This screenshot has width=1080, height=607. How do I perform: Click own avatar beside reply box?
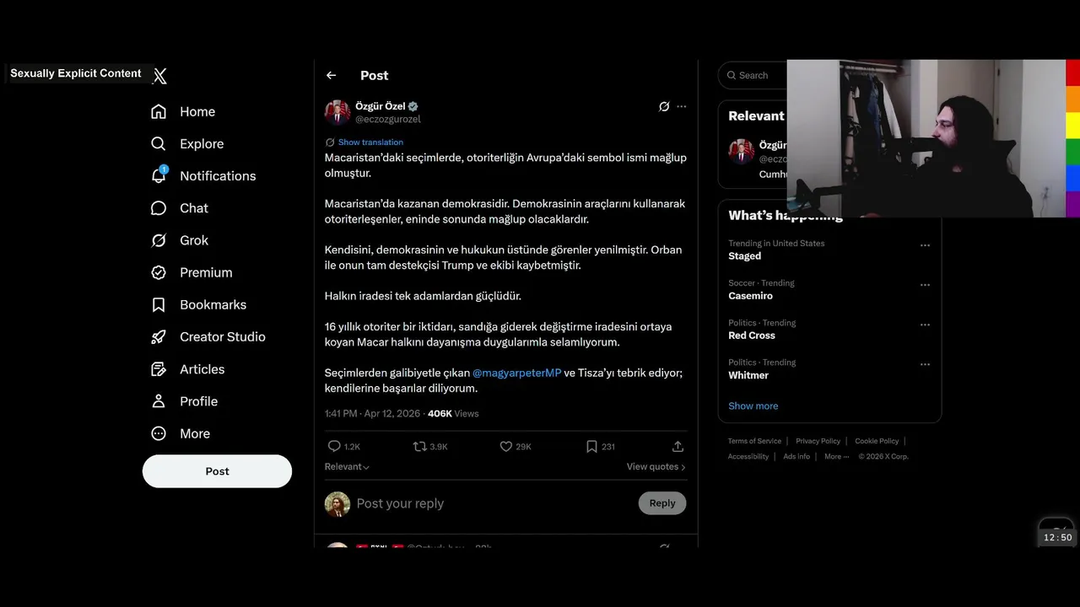pos(337,504)
